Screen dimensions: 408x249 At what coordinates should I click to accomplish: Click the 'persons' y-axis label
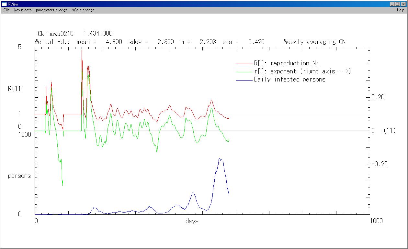click(x=19, y=176)
